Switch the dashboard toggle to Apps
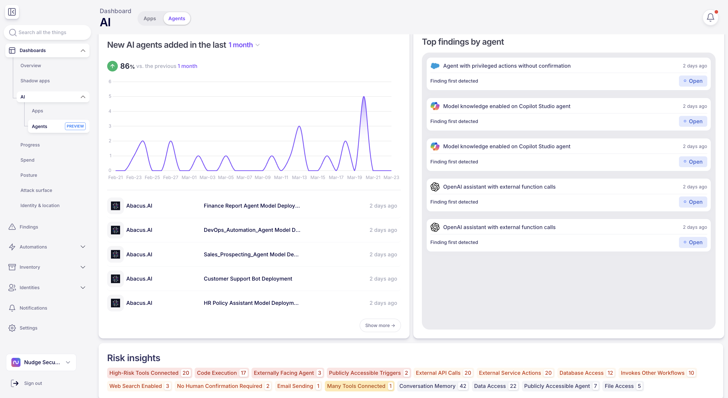The image size is (728, 398). [150, 18]
